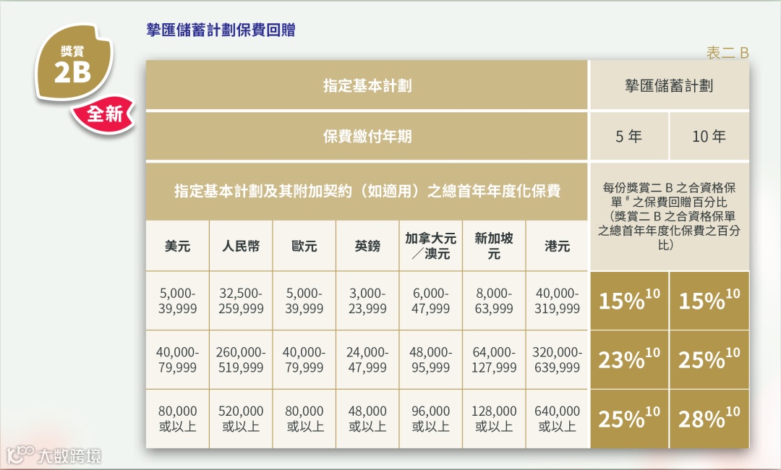
Task: Click the 美元 currency header
Action: 177,246
